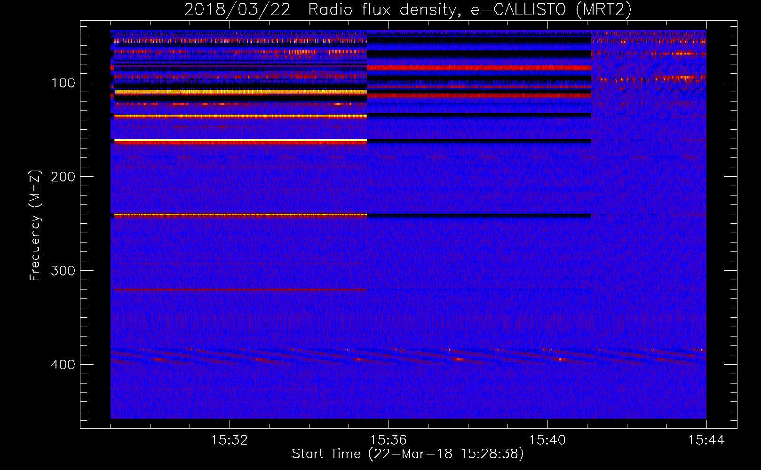
Task: Click the 15:36 time tick label
Action: click(x=388, y=440)
